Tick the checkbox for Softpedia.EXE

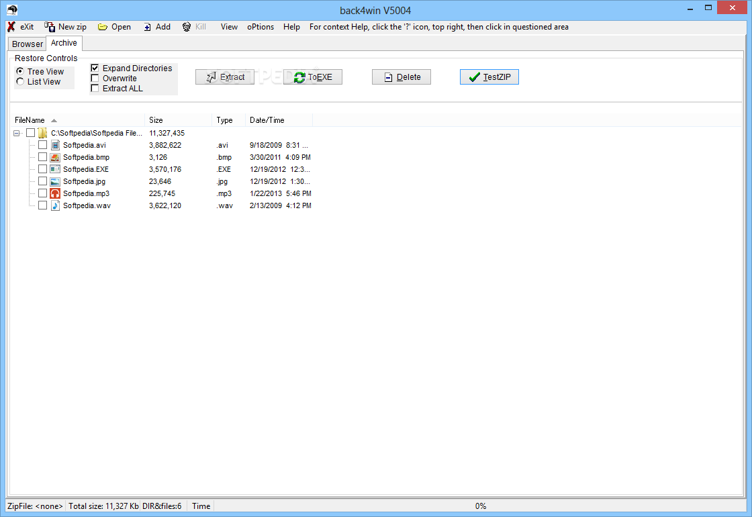pyautogui.click(x=43, y=169)
